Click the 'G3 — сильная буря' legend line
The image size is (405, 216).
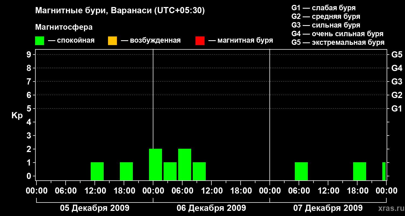(x=326, y=25)
